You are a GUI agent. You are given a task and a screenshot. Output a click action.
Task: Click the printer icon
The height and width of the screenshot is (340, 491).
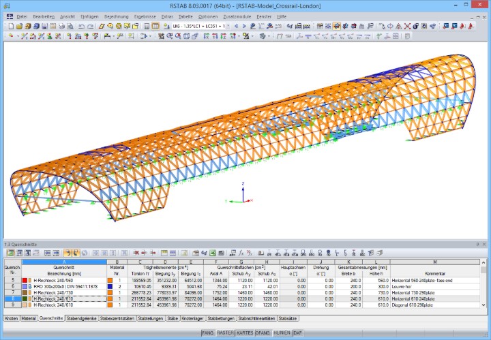62,27
